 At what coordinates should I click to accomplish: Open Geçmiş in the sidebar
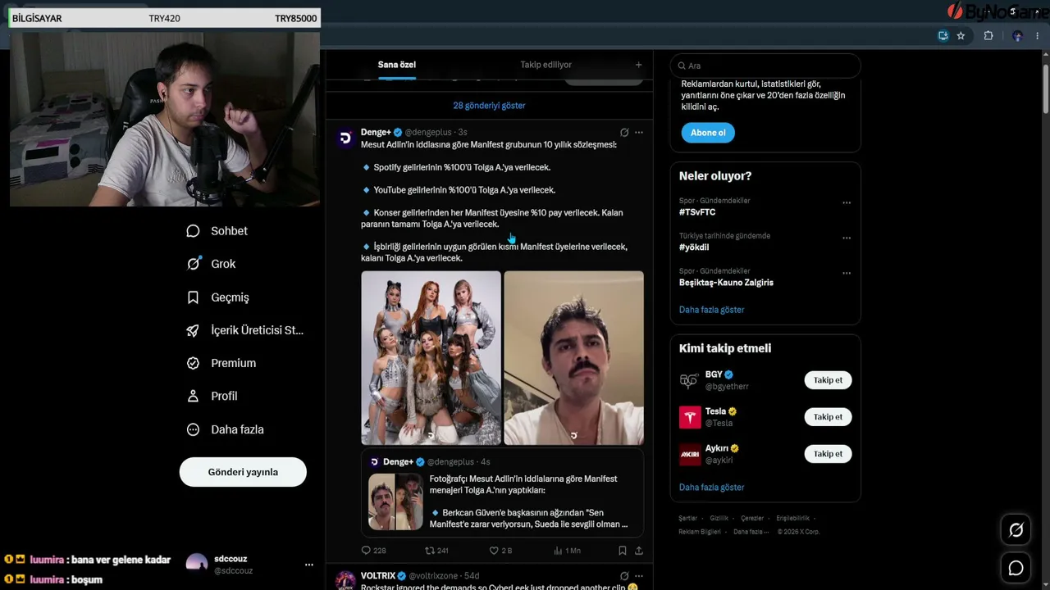(x=217, y=297)
